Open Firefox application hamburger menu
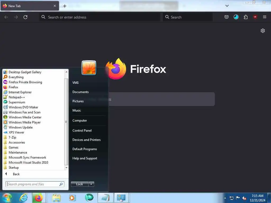Viewport: 271px width, 203px height. click(x=265, y=17)
